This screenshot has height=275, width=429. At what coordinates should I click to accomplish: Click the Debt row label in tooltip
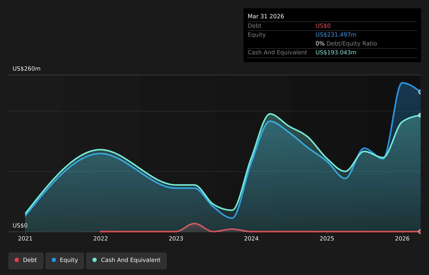click(254, 26)
